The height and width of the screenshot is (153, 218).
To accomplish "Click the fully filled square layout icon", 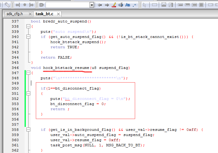I will [x=201, y=5].
